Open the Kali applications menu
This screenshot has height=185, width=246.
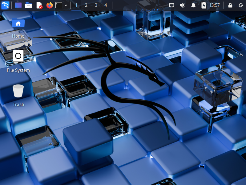pyautogui.click(x=5, y=5)
